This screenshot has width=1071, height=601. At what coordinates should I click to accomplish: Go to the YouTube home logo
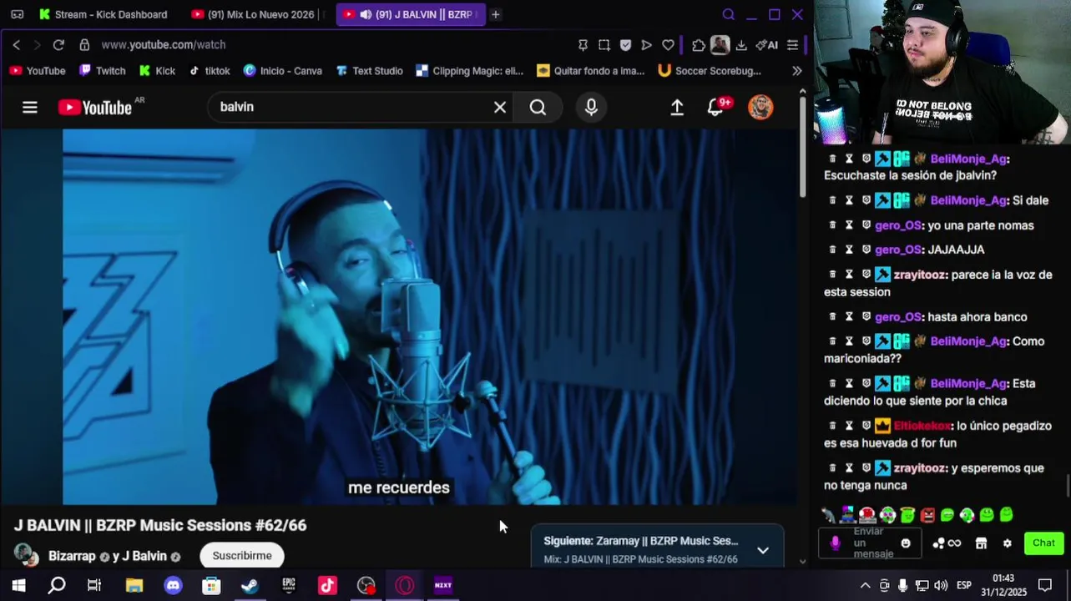95,107
